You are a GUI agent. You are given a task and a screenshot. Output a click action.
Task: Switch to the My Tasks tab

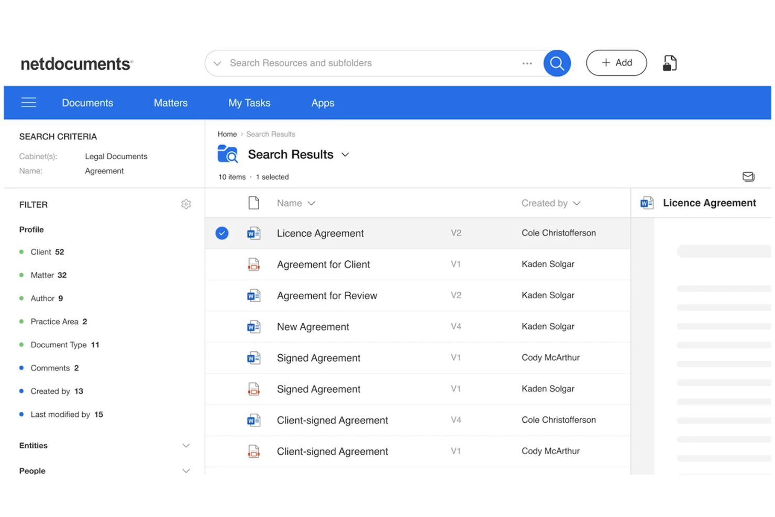pos(249,103)
